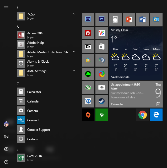Launch ShareX from its pinned tile
Image resolution: width=167 pixels, height=168 pixels.
pos(102,74)
